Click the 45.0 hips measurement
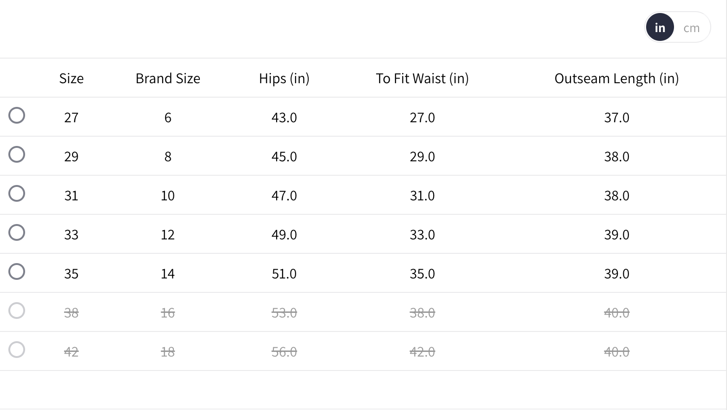The height and width of the screenshot is (410, 727). [284, 157]
